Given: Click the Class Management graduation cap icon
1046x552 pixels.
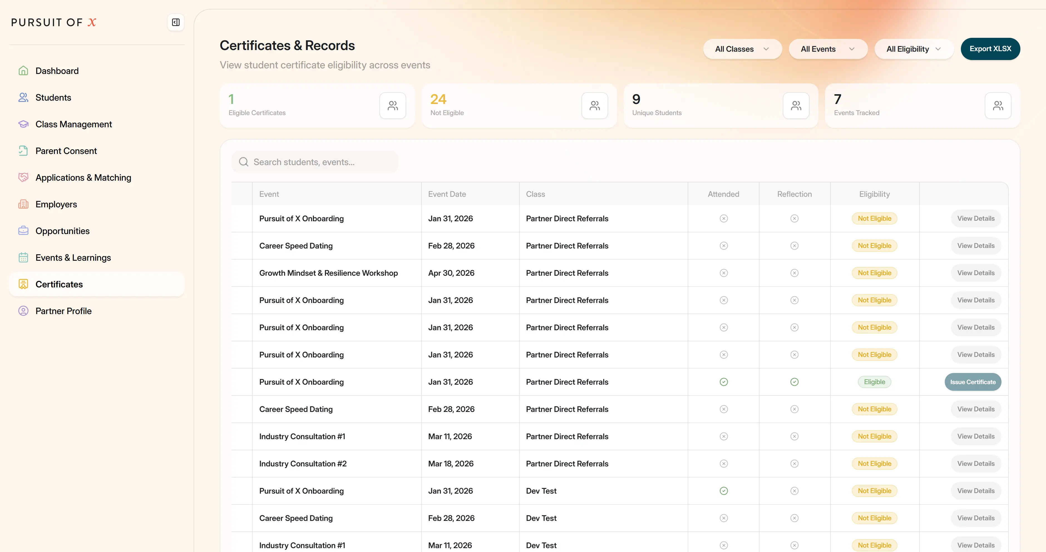Looking at the screenshot, I should 24,124.
